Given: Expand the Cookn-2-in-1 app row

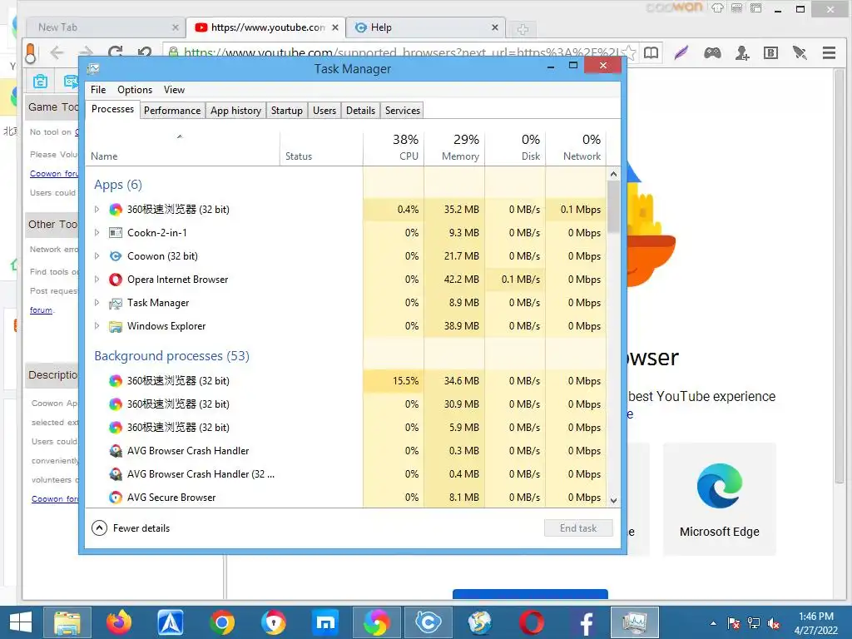Looking at the screenshot, I should point(97,233).
